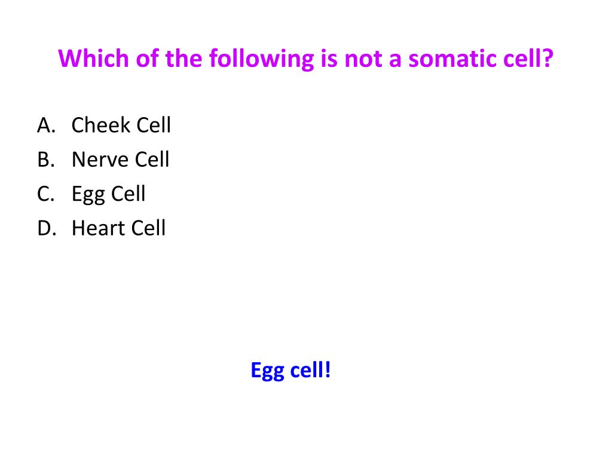The height and width of the screenshot is (459, 612).
Task: Click the letter B. list marker
Action: [x=46, y=160]
